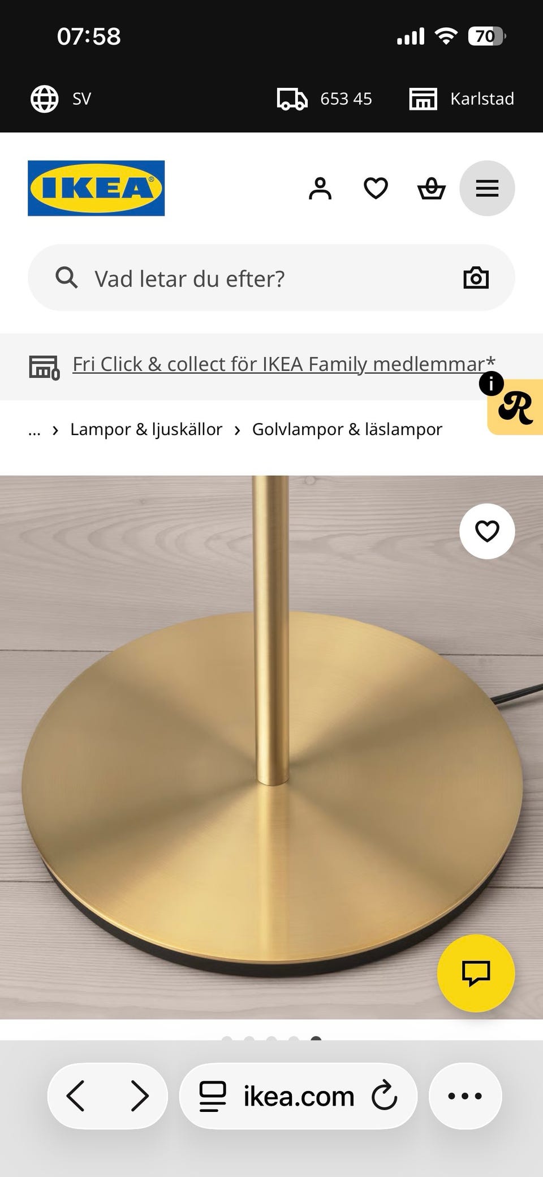The width and height of the screenshot is (543, 1177).
Task: Open the shopping basket icon
Action: (432, 188)
